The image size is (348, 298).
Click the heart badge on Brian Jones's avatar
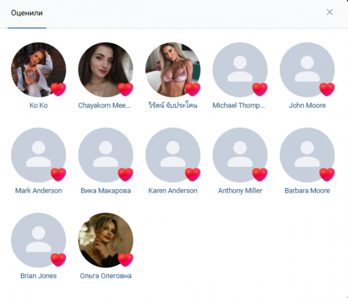[x=59, y=260]
